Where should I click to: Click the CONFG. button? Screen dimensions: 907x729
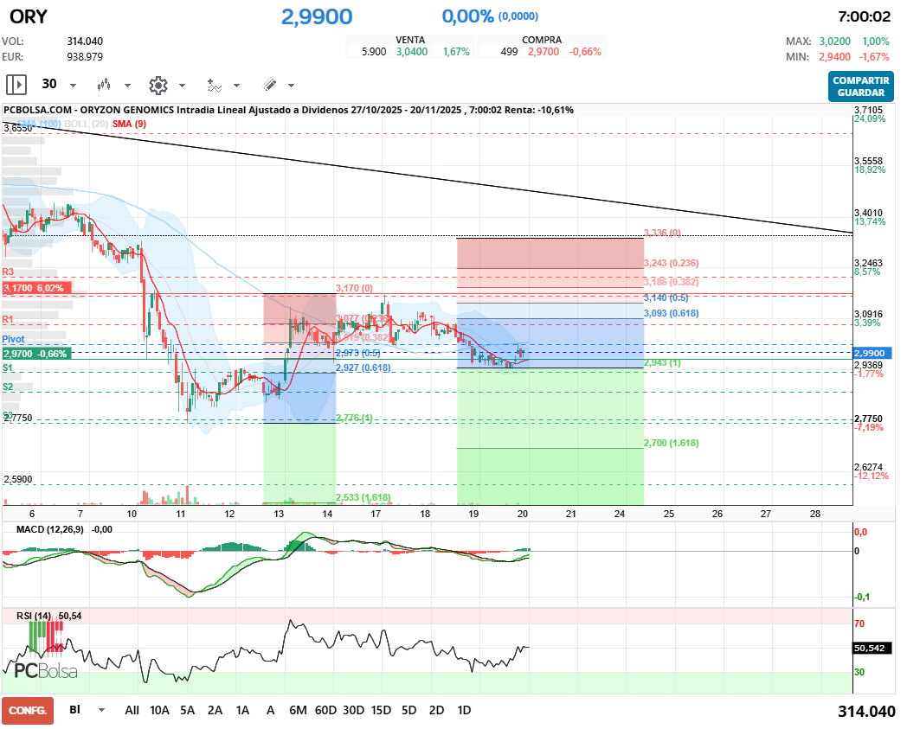(28, 710)
